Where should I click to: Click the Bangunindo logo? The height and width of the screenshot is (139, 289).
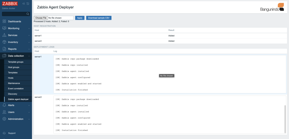[x=272, y=7]
